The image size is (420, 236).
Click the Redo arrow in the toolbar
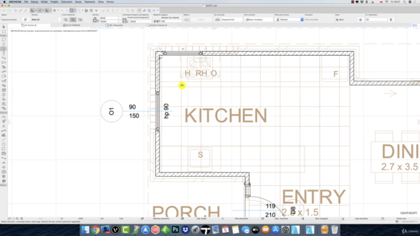(x=9, y=10)
